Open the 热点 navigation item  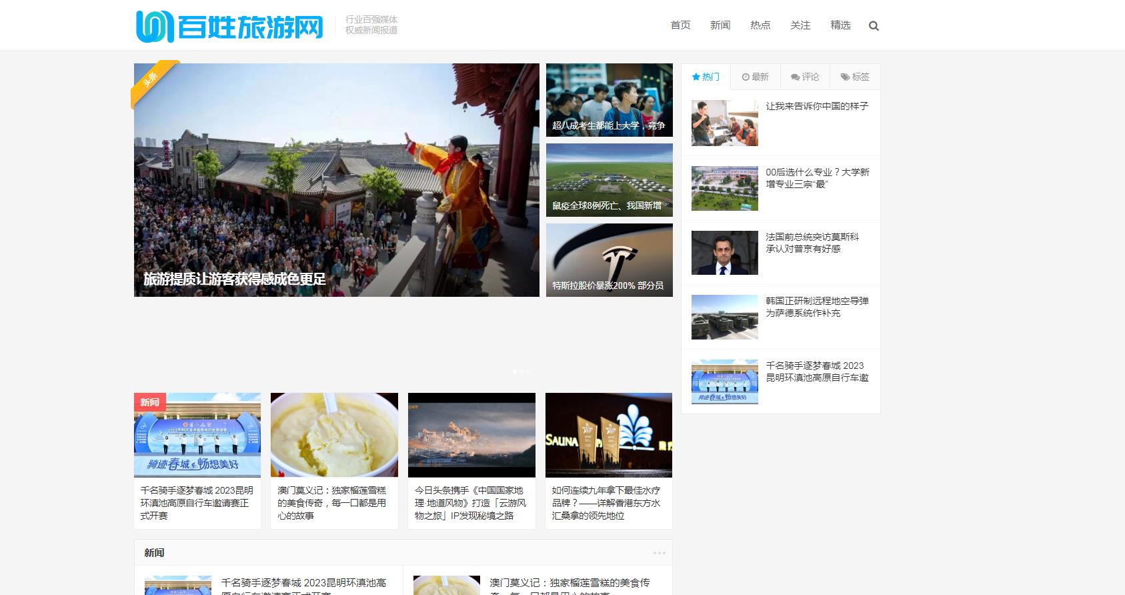[760, 25]
